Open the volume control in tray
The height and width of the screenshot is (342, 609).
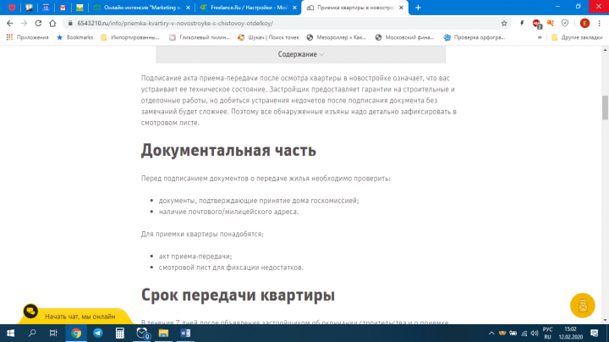[x=535, y=333]
